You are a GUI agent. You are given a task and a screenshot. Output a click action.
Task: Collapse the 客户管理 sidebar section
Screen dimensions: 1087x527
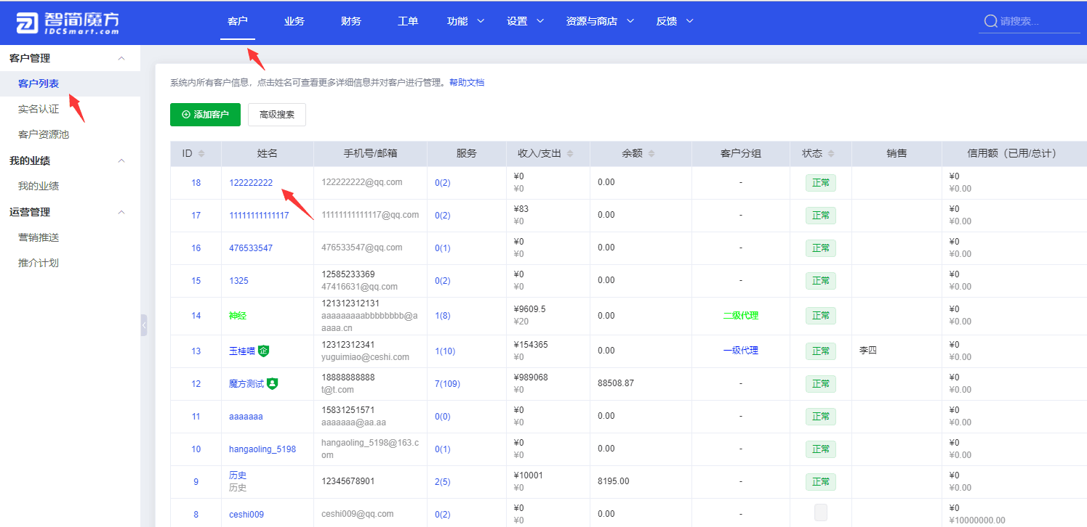121,58
